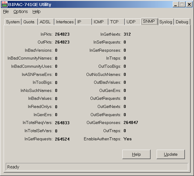
Task: Click the Help button
Action: point(136,154)
